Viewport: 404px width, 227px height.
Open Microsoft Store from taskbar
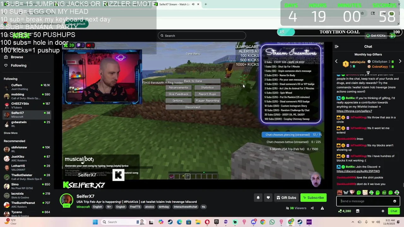tap(189, 222)
